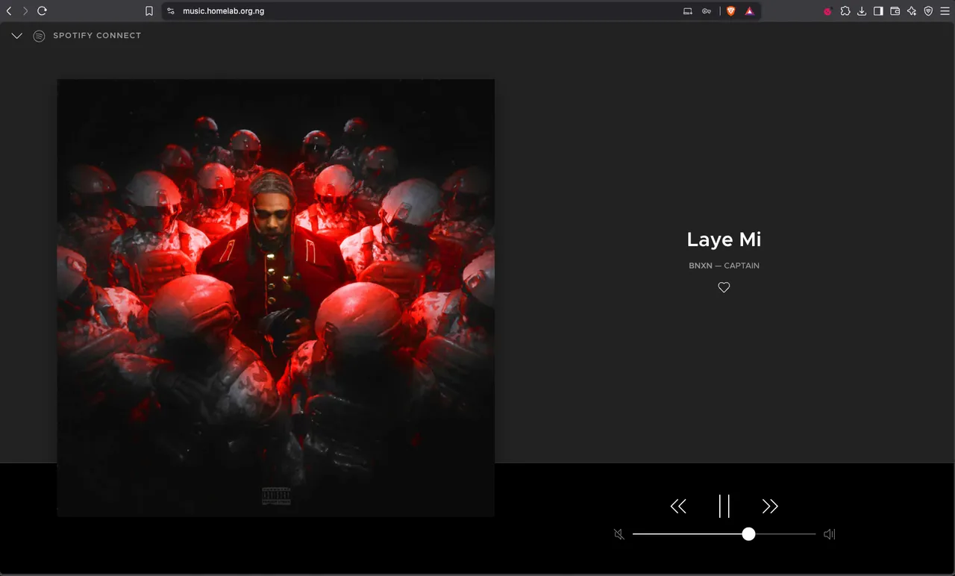Set volume to maximum with loud speaker icon

point(830,534)
